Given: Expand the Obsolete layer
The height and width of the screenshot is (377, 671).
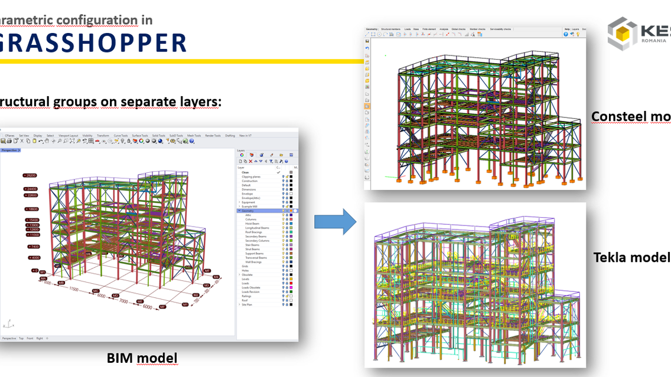Looking at the screenshot, I should [x=239, y=275].
